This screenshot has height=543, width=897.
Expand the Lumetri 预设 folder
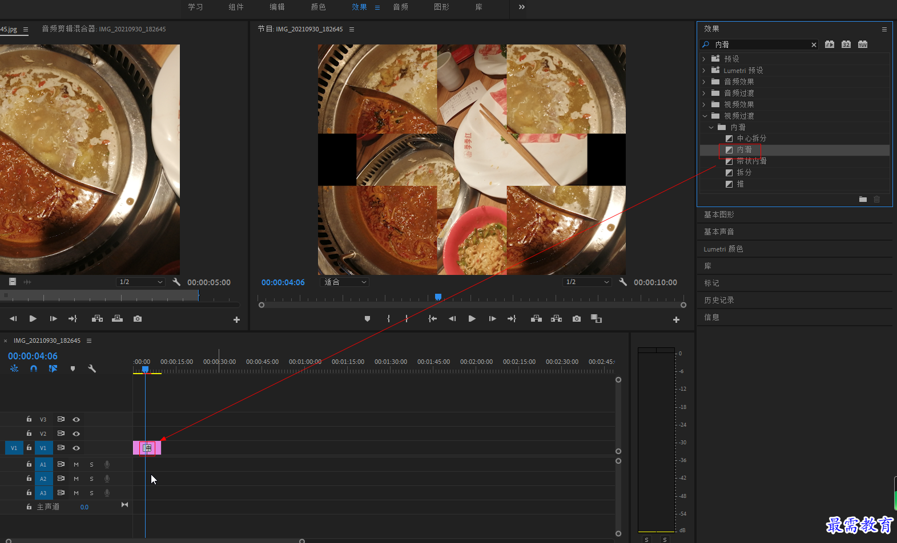click(703, 70)
